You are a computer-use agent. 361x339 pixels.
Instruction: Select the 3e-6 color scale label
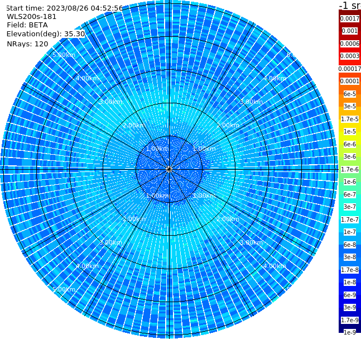[350, 156]
